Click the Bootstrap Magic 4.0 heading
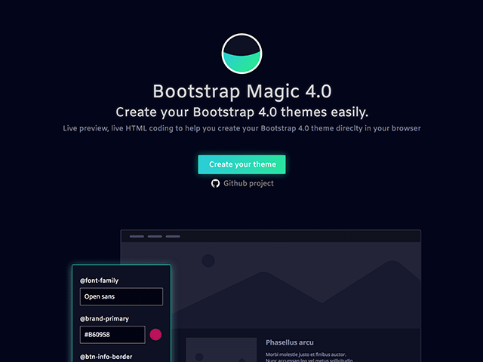The image size is (483, 362). (x=241, y=92)
